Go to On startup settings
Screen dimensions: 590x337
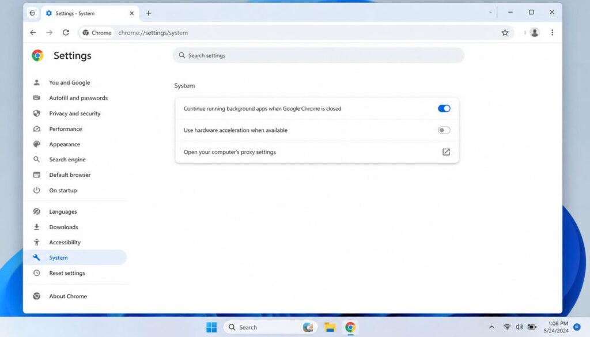63,190
